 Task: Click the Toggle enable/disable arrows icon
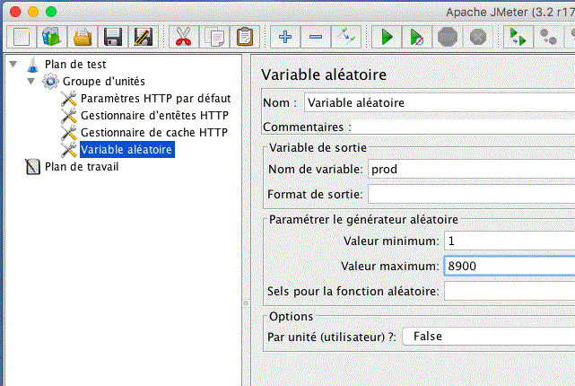[x=345, y=37]
